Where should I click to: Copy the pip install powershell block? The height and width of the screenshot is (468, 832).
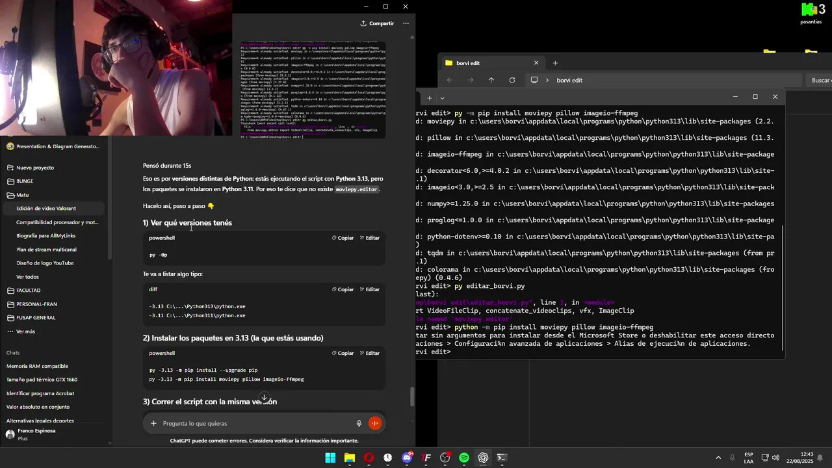coord(343,353)
